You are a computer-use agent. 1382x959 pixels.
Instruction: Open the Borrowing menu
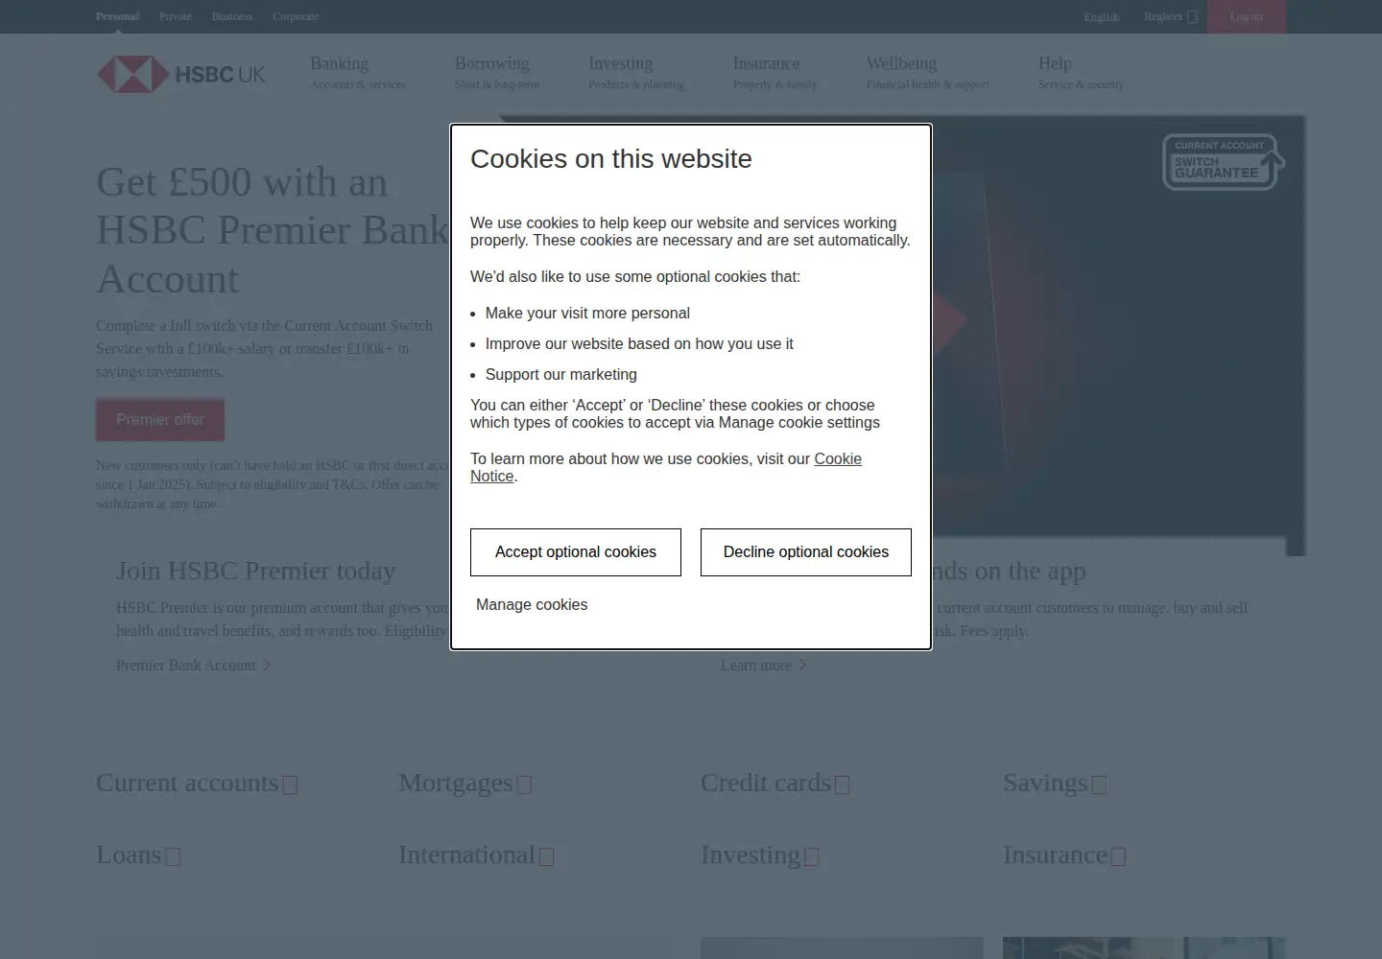496,73
